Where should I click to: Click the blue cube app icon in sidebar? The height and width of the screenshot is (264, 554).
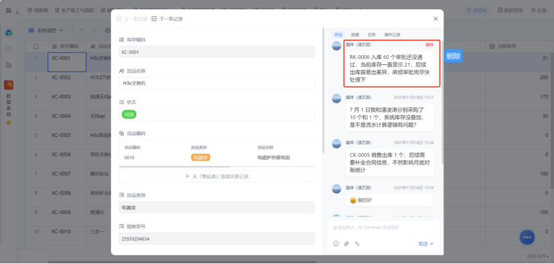9,33
